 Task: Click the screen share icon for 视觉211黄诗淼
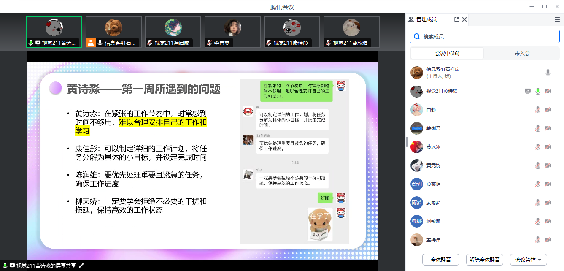(527, 91)
